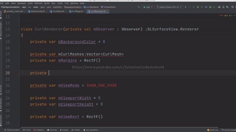Viewport: 236px width, 132px height.
Task: Open the Refactor menu
Action: [38, 3]
